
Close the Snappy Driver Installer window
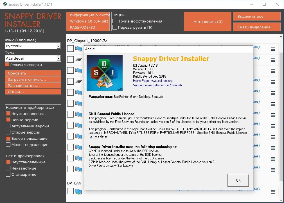[277, 4]
